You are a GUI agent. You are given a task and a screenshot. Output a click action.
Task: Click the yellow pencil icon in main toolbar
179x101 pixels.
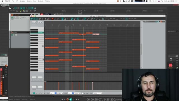tap(24, 11)
